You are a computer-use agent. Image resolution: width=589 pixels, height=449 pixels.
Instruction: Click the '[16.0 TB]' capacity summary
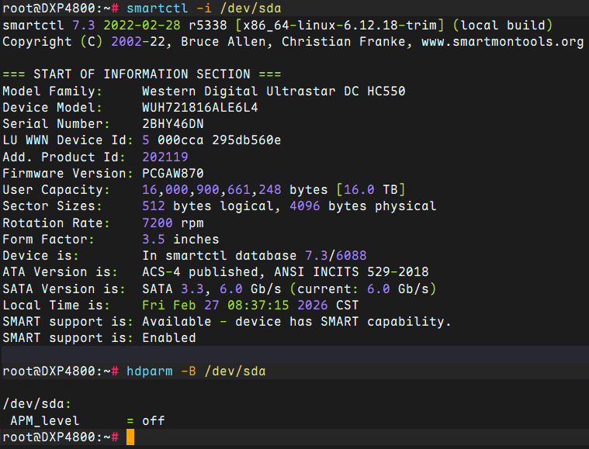pyautogui.click(x=371, y=189)
